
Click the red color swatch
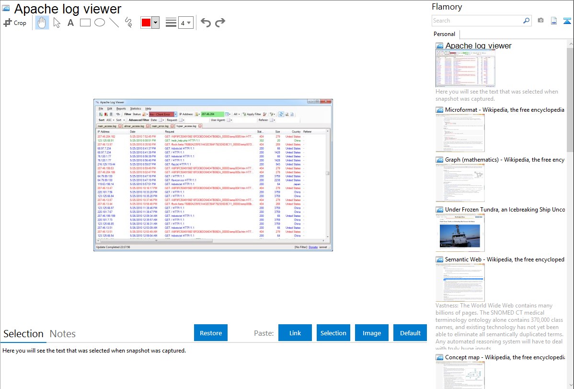(x=146, y=23)
